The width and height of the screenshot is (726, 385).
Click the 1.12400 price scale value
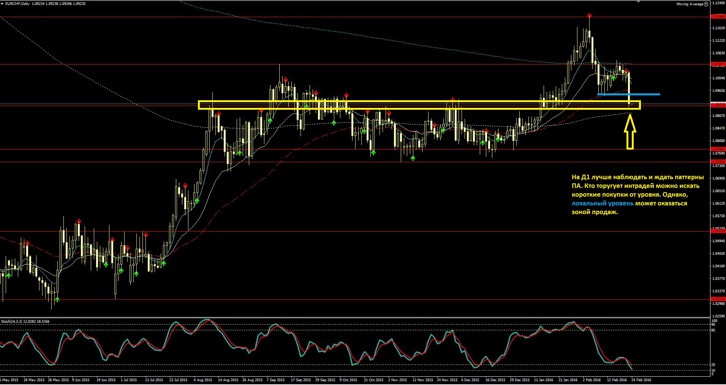pyautogui.click(x=718, y=3)
